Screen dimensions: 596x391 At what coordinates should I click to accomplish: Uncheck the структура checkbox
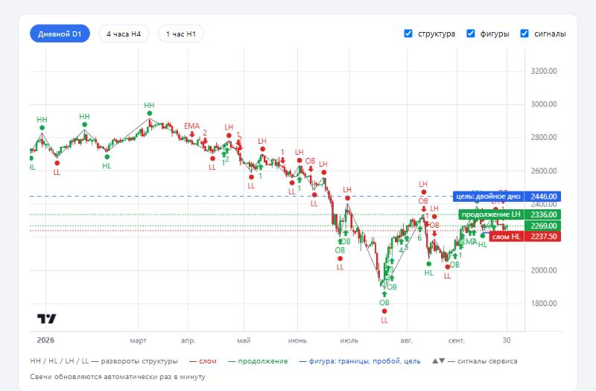tap(408, 34)
